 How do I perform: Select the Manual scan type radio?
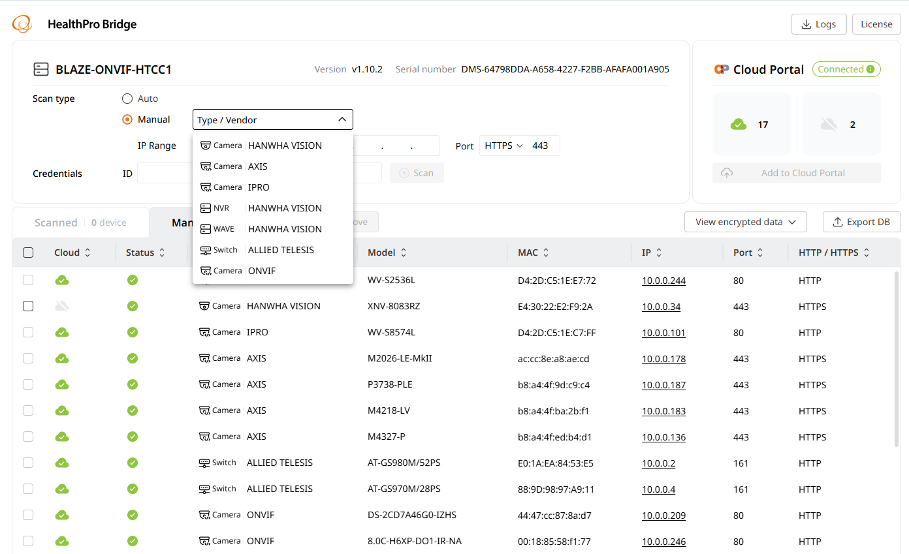click(x=127, y=119)
